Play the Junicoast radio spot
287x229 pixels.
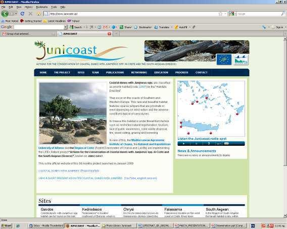[x=184, y=144]
